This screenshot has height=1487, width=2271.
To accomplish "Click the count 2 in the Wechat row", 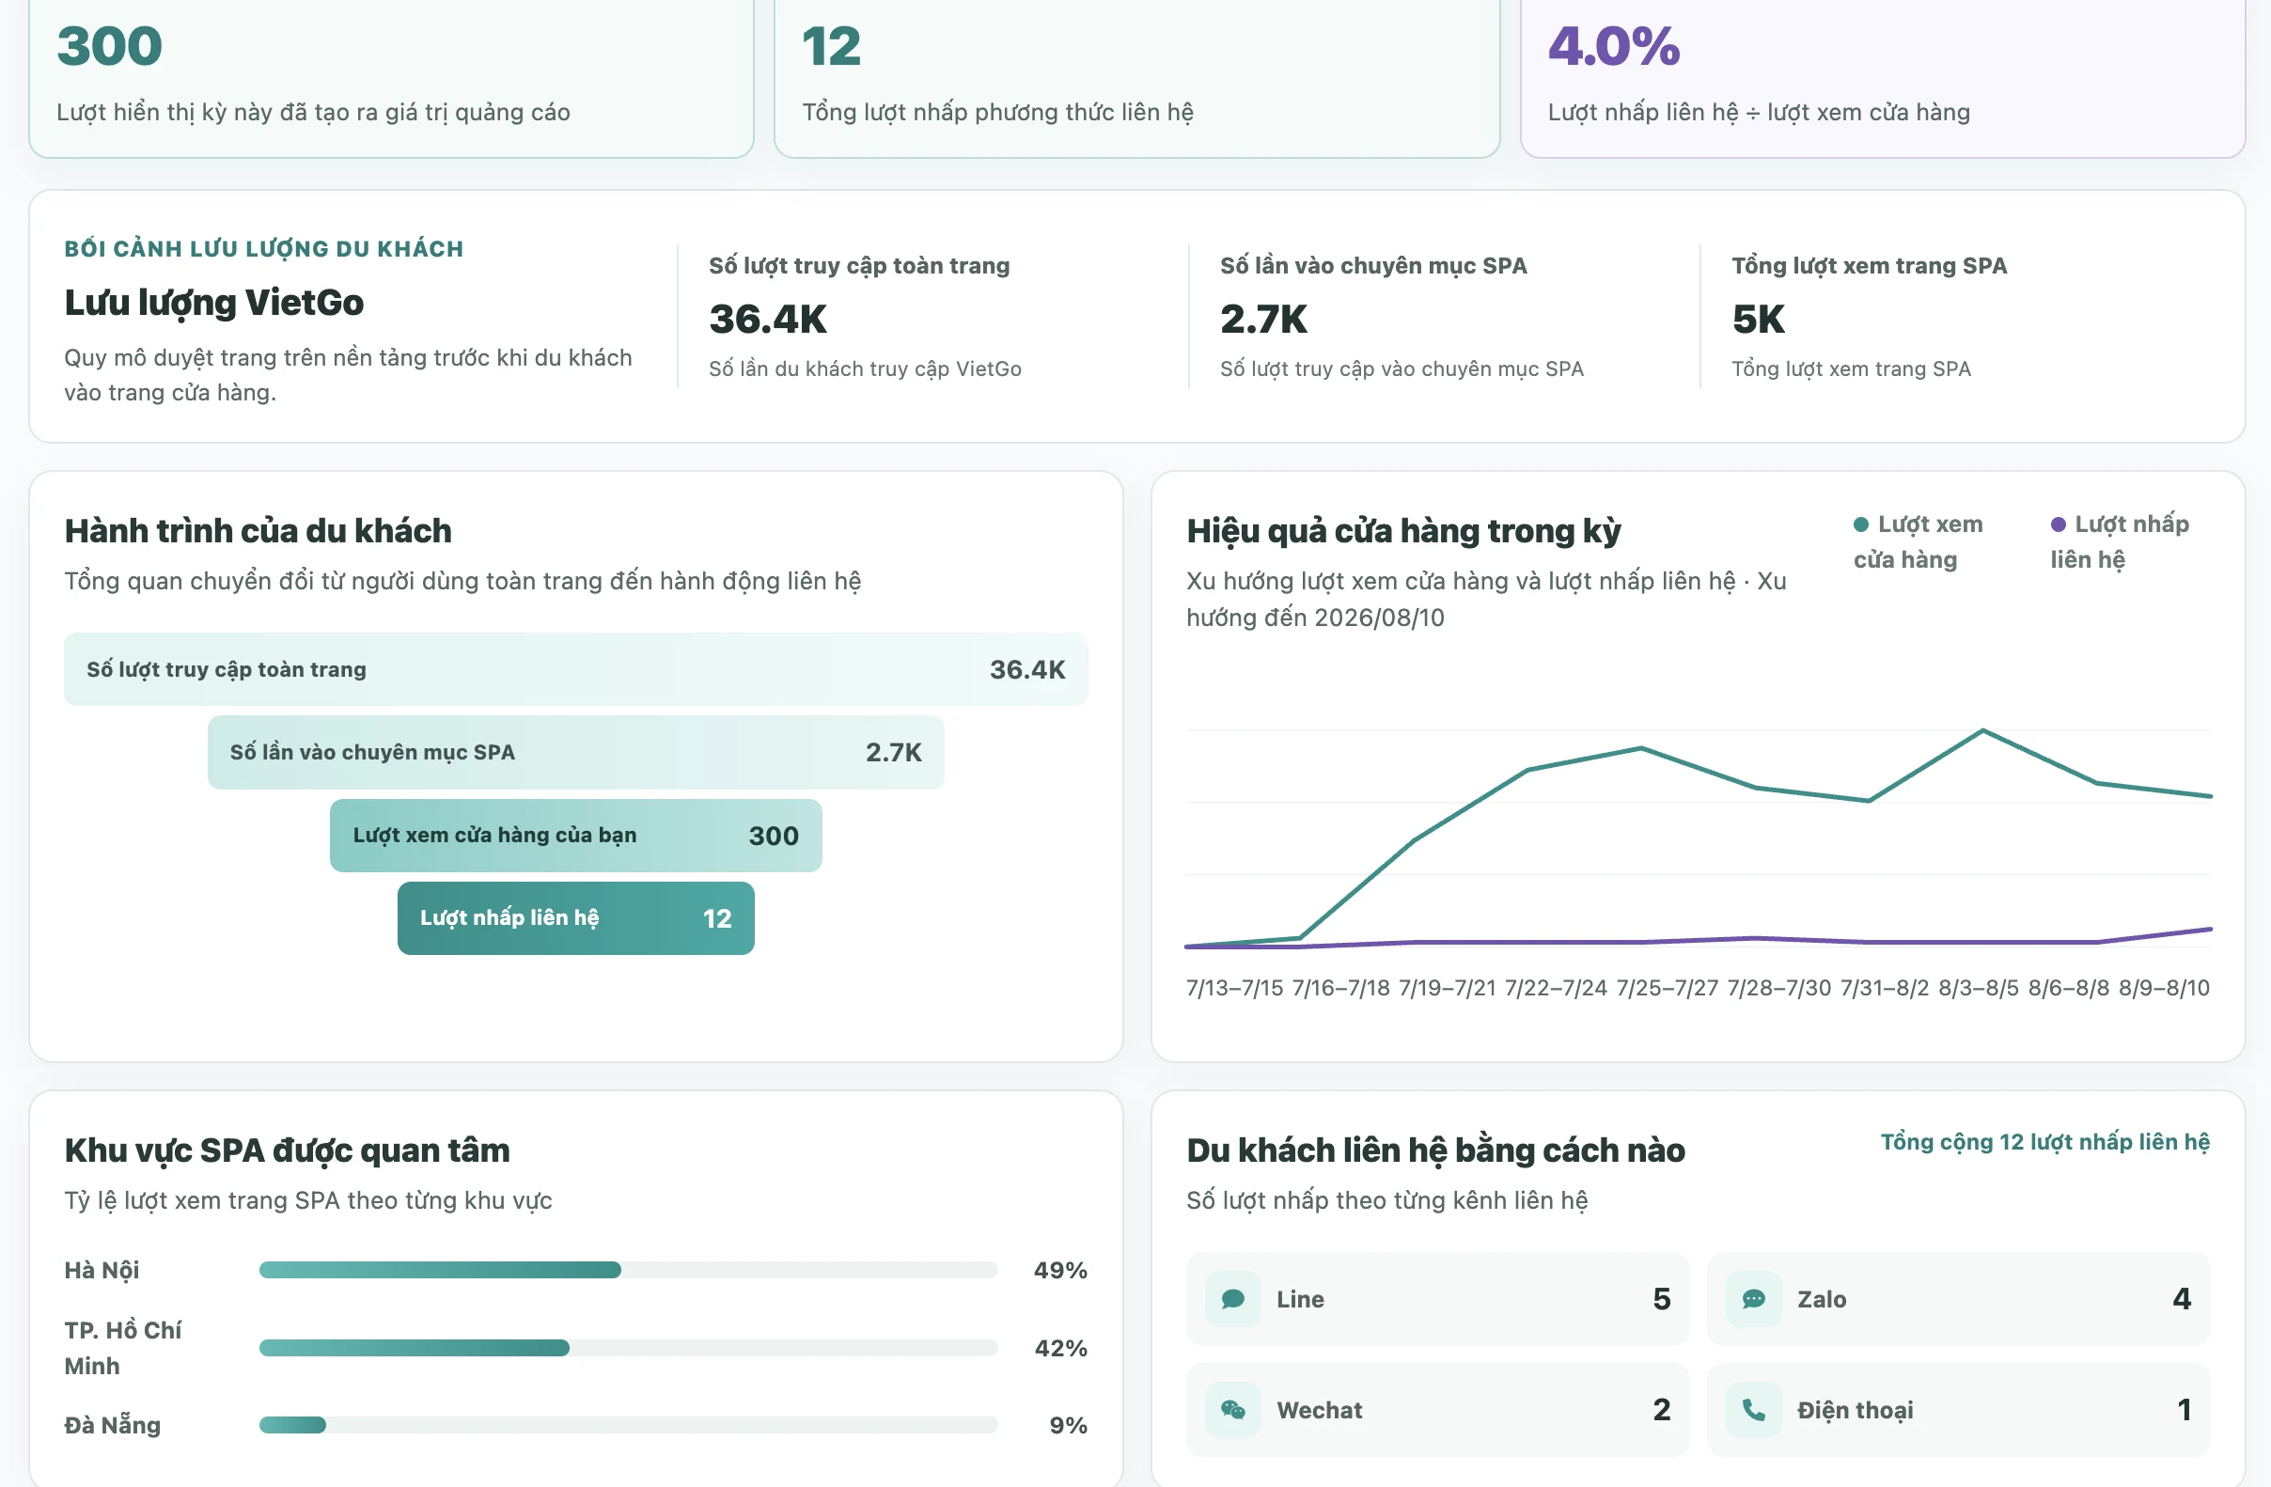I will [x=1661, y=1410].
